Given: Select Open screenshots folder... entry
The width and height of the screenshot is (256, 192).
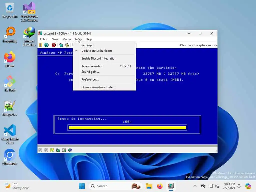Looking at the screenshot, I should pos(104,87).
